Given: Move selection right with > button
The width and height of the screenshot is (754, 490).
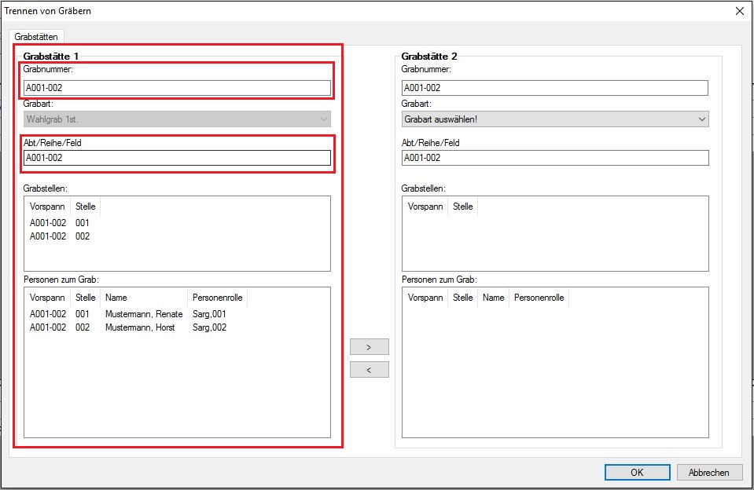Looking at the screenshot, I should (x=369, y=347).
